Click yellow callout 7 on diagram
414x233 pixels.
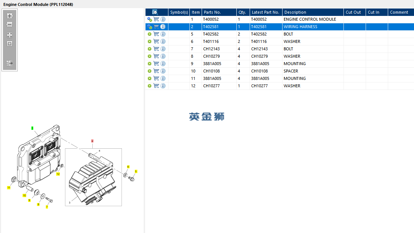coord(47,207)
